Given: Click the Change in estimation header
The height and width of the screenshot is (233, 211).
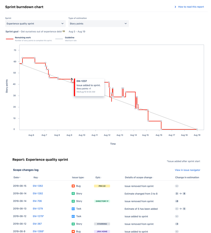Looking at the screenshot, I should click(187, 177).
